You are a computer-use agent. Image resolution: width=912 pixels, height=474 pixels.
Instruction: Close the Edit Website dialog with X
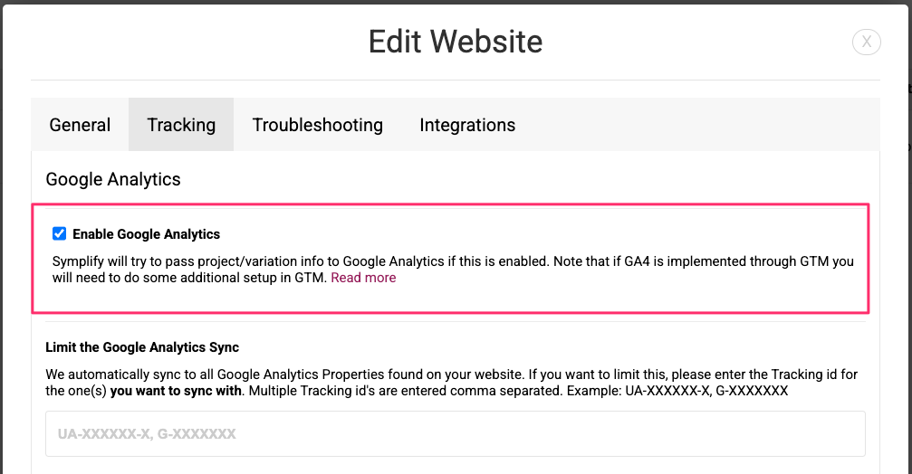pos(866,42)
